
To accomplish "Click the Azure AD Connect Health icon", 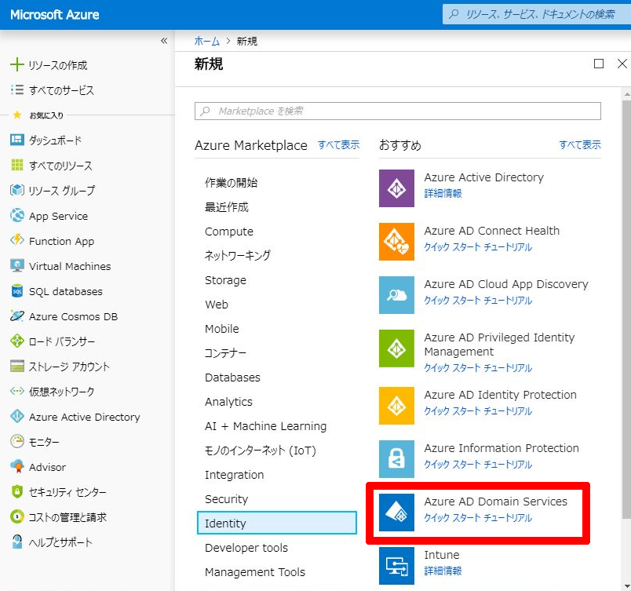I will (x=396, y=242).
